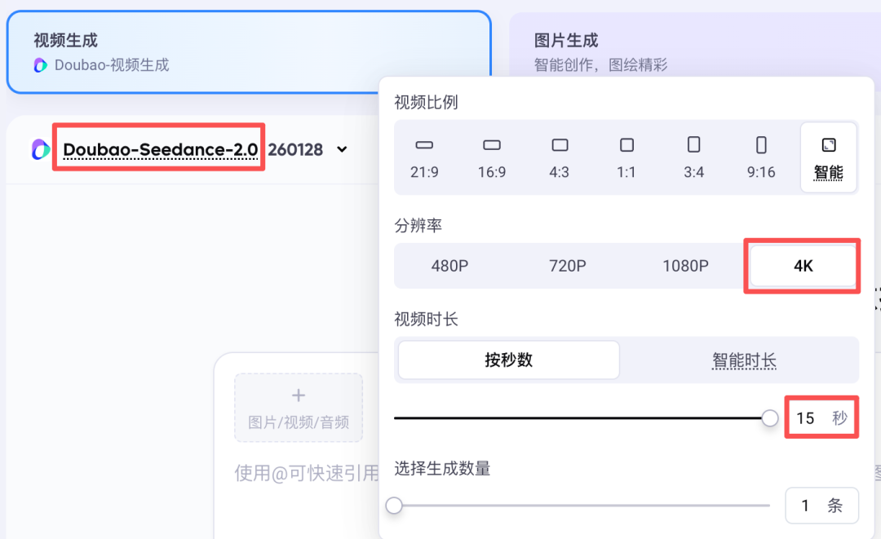Select the 智能 smart ratio option

[829, 157]
